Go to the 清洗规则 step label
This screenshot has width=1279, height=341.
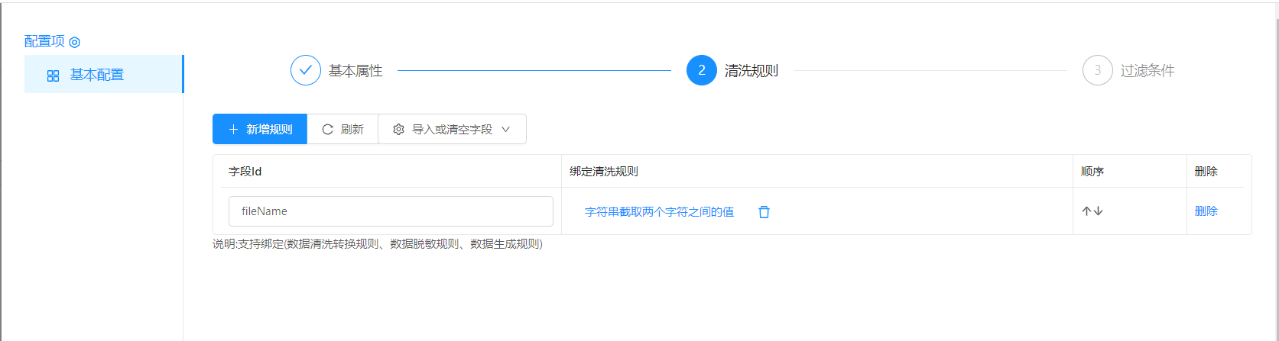[751, 71]
